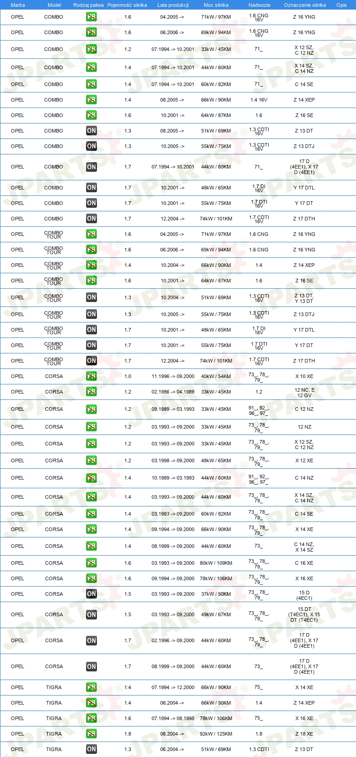Viewport: 356px width, 757px height.
Task: Click production years 02.1996 -> 09.2000
Action: 173,640
